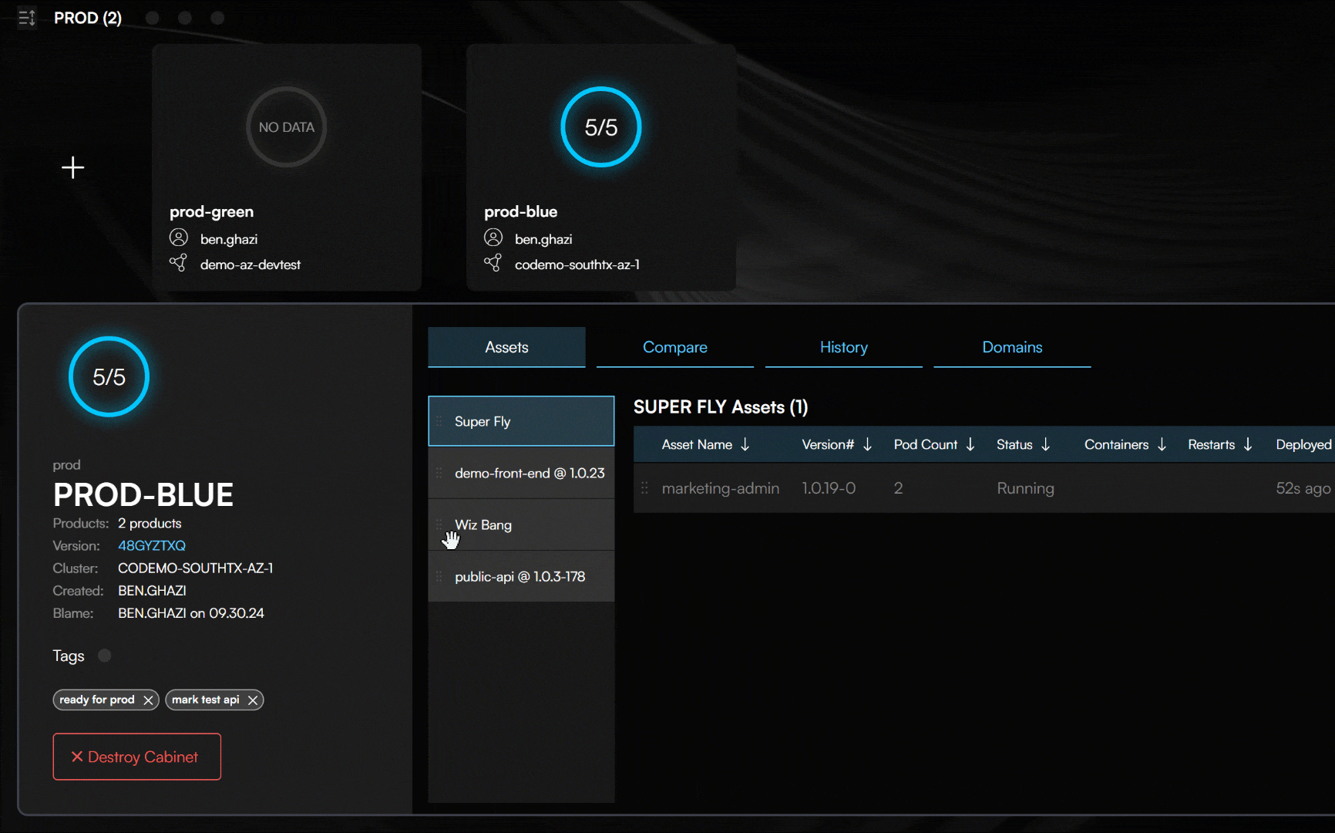Click the Pod Count value 2
Viewport: 1335px width, 833px height.
(898, 488)
